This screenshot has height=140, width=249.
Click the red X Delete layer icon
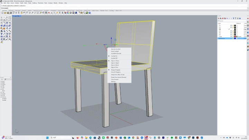(223, 18)
